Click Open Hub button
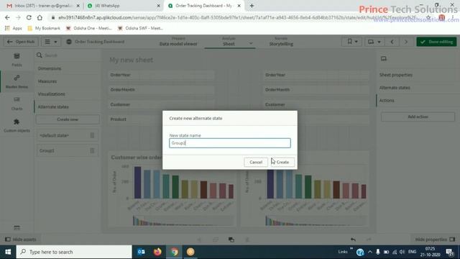 pos(21,42)
